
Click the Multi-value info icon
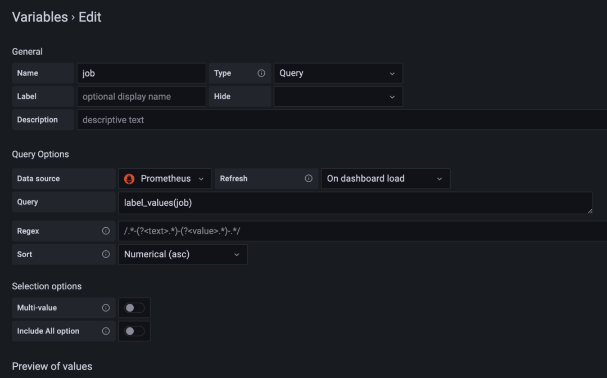(x=106, y=308)
